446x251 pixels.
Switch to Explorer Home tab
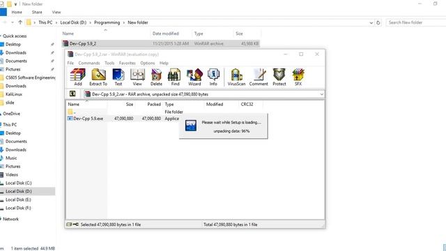17,13
